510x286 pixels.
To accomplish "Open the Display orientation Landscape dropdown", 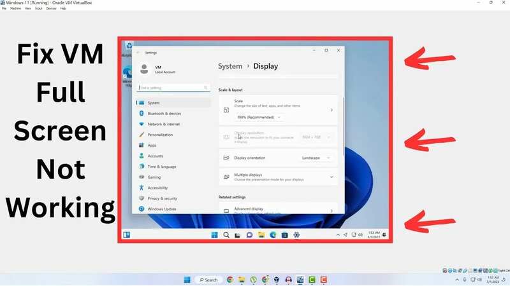I will pyautogui.click(x=316, y=158).
